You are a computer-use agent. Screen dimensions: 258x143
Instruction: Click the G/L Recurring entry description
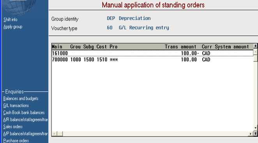click(144, 28)
